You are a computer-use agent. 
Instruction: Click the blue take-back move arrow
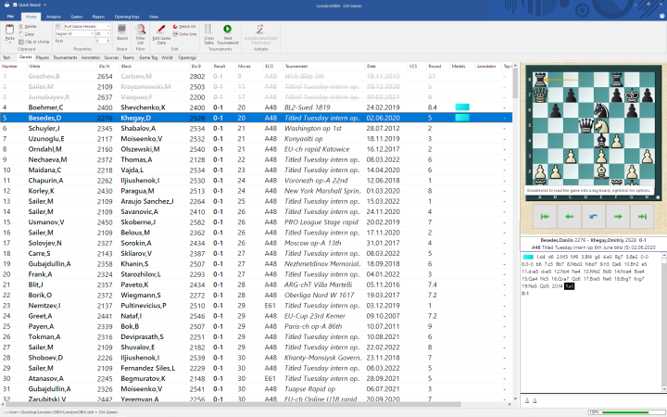pyautogui.click(x=594, y=217)
